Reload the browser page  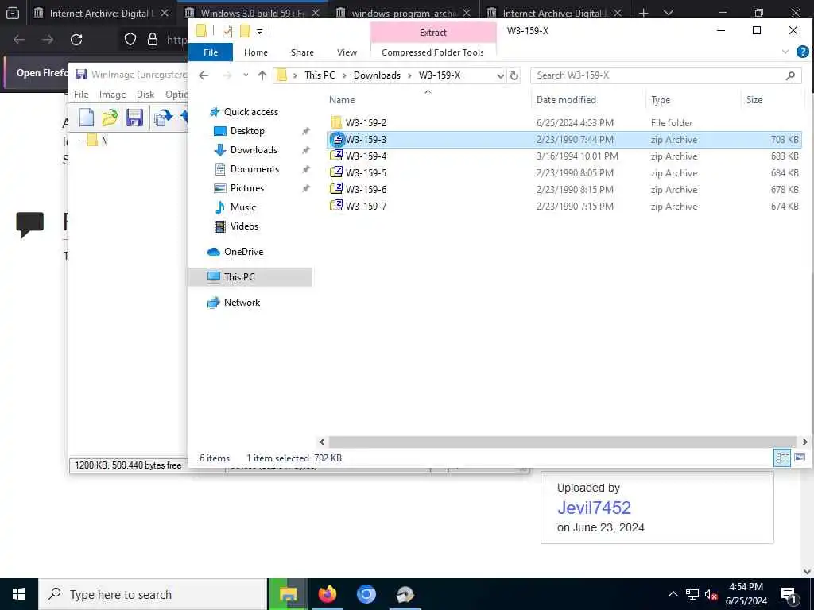pos(76,40)
